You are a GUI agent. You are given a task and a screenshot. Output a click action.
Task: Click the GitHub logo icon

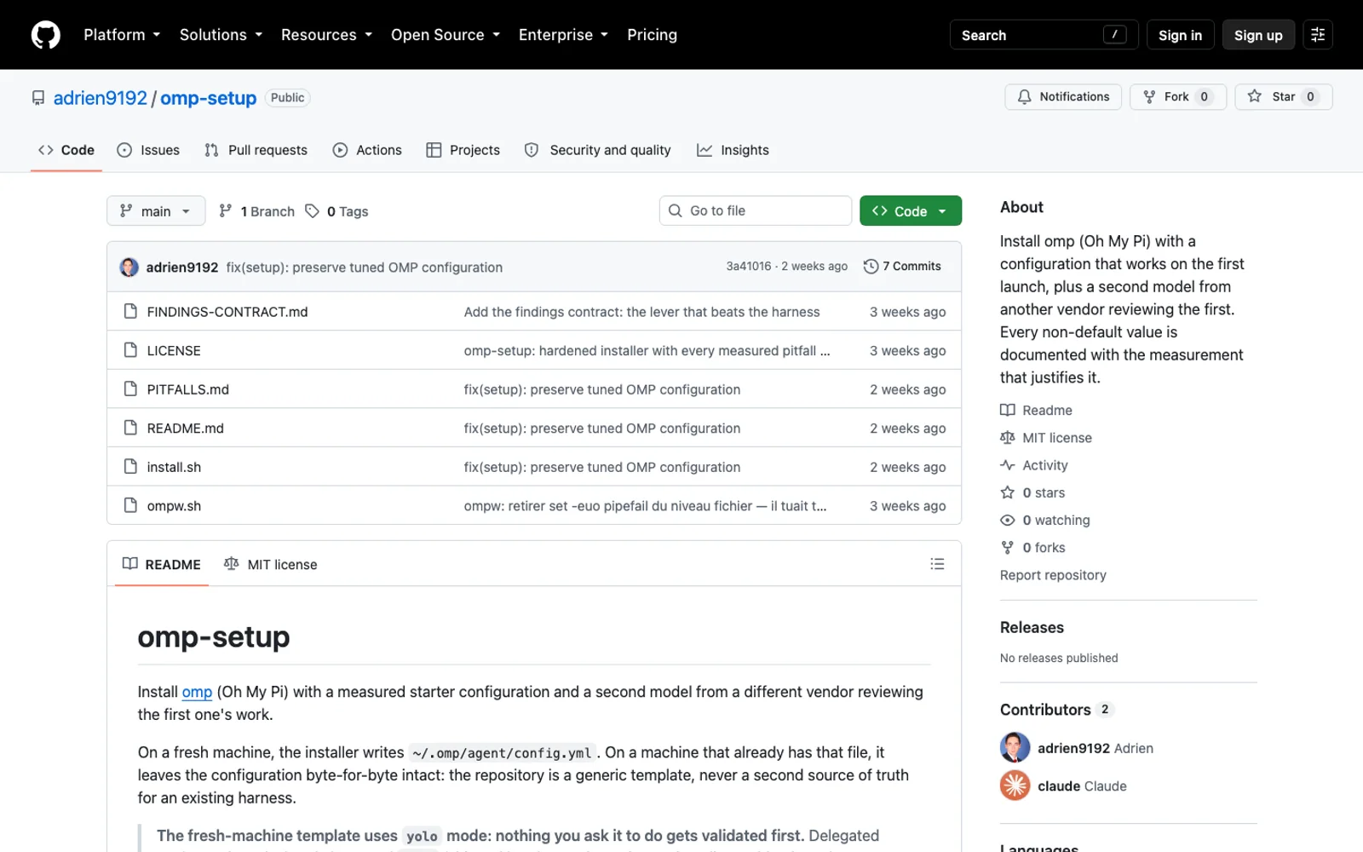coord(46,35)
